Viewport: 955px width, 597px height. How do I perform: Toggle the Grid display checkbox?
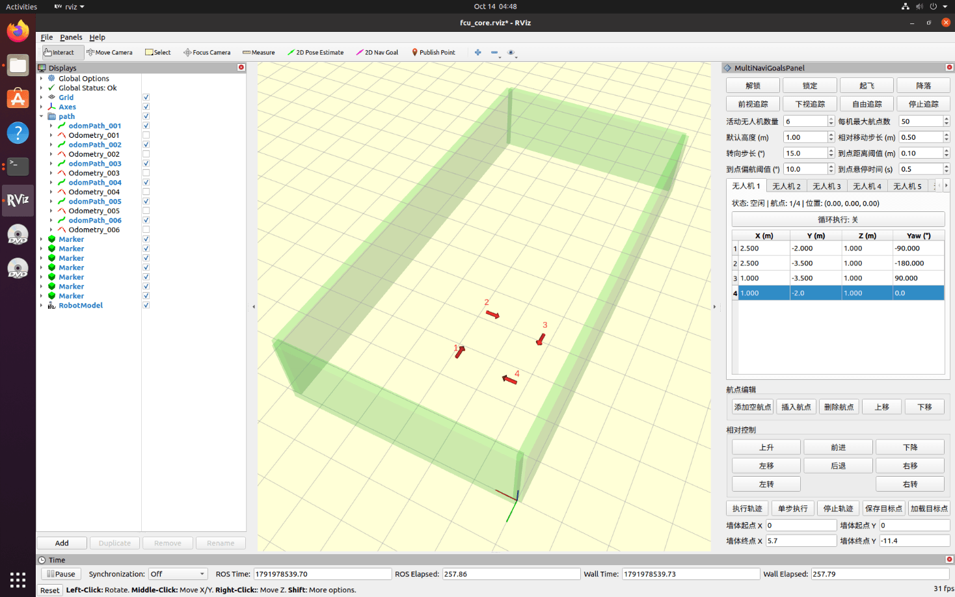pos(146,98)
